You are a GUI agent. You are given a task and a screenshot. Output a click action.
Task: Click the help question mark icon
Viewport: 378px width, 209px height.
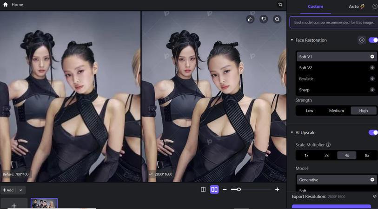pos(375,7)
